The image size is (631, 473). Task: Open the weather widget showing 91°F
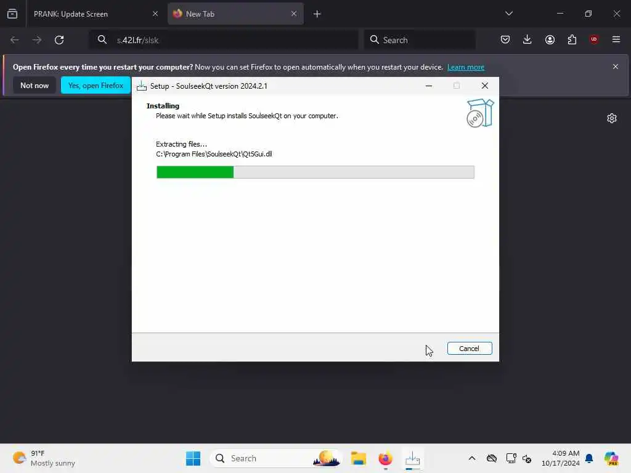click(44, 458)
